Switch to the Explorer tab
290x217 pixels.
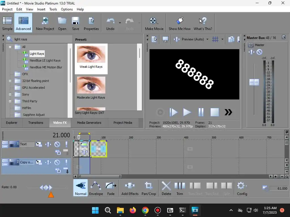(x=11, y=123)
